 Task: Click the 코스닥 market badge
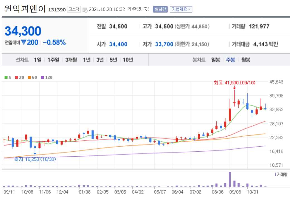[74, 9]
